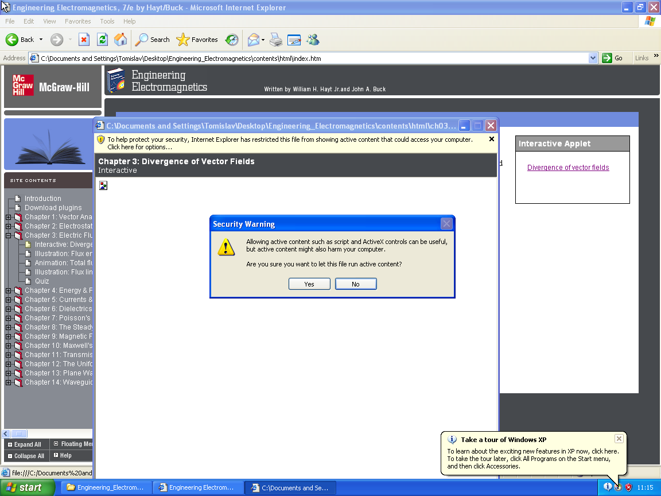
Task: Open the Help menu
Action: point(130,21)
